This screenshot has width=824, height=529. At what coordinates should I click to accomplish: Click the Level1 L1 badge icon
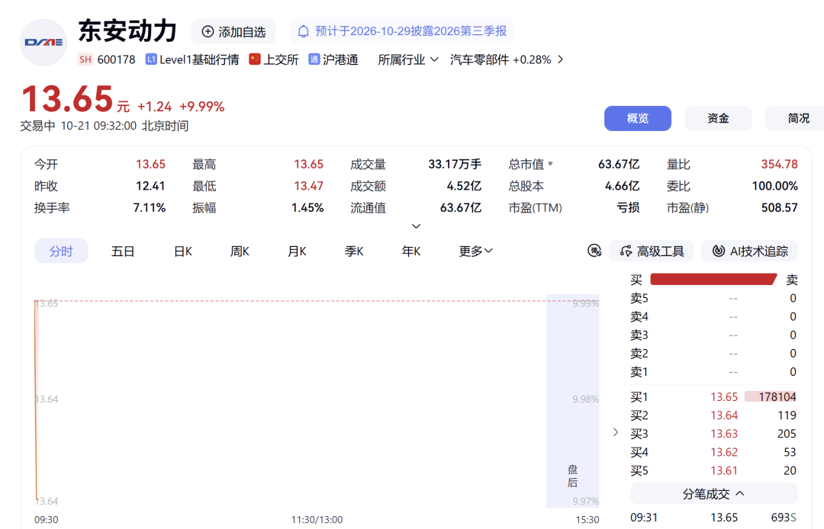pyautogui.click(x=151, y=59)
